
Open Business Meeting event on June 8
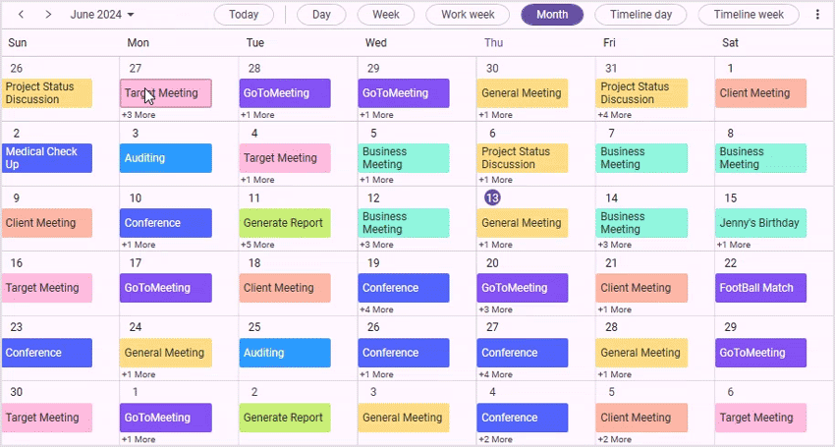(x=760, y=158)
